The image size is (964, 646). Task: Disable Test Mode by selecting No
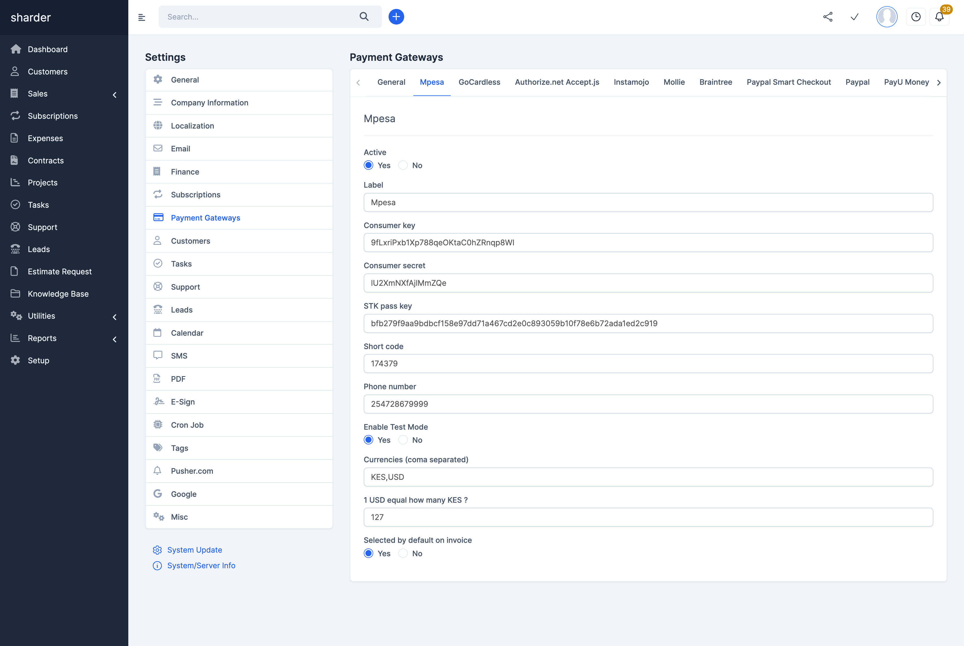[403, 440]
